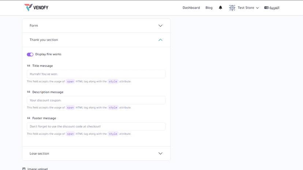The image size is (303, 170).
Task: Click the Image upload picture icon
Action: pyautogui.click(x=24, y=169)
